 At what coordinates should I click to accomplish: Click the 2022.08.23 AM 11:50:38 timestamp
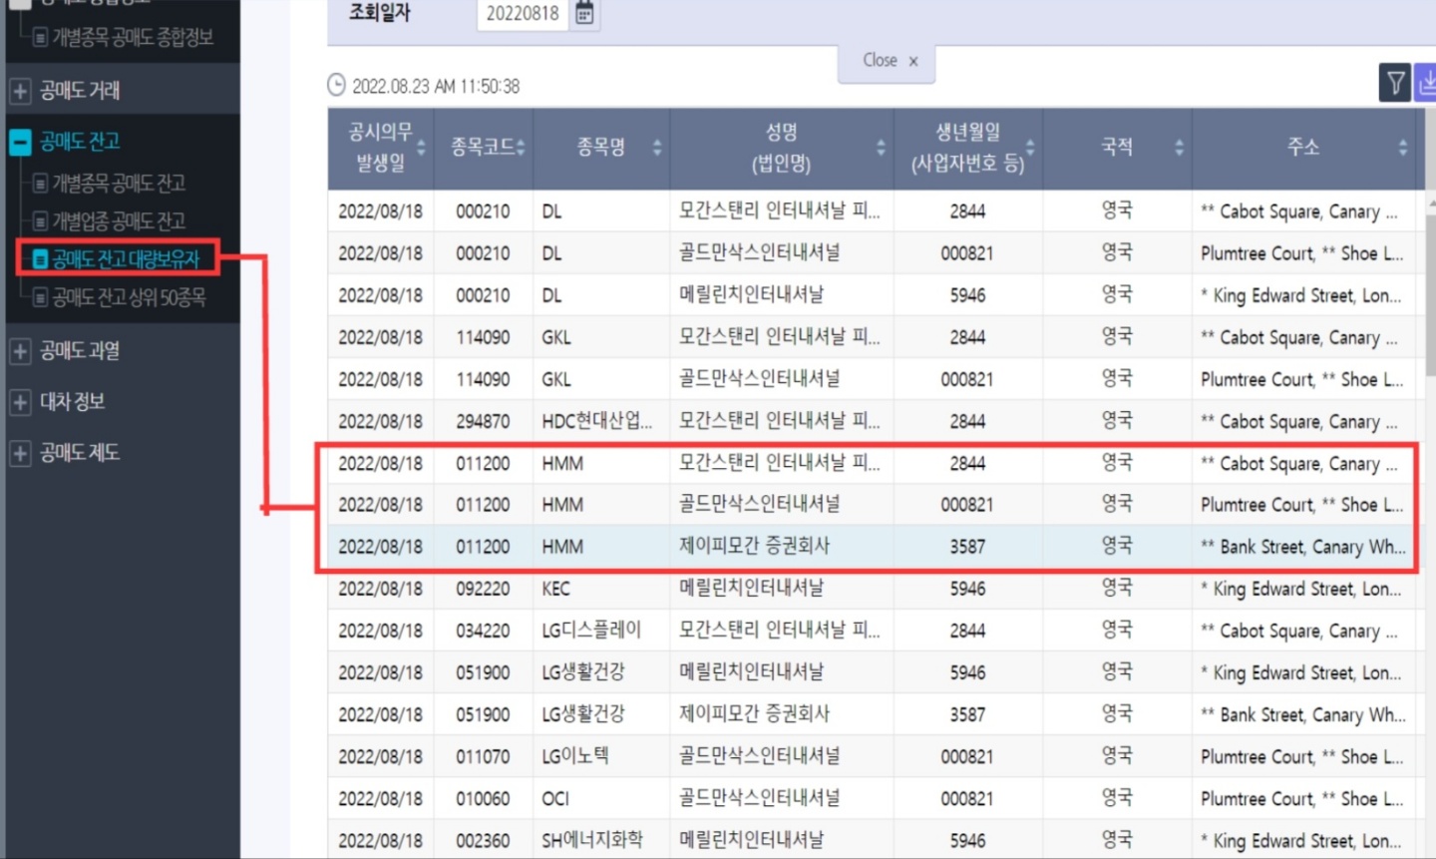pyautogui.click(x=436, y=87)
